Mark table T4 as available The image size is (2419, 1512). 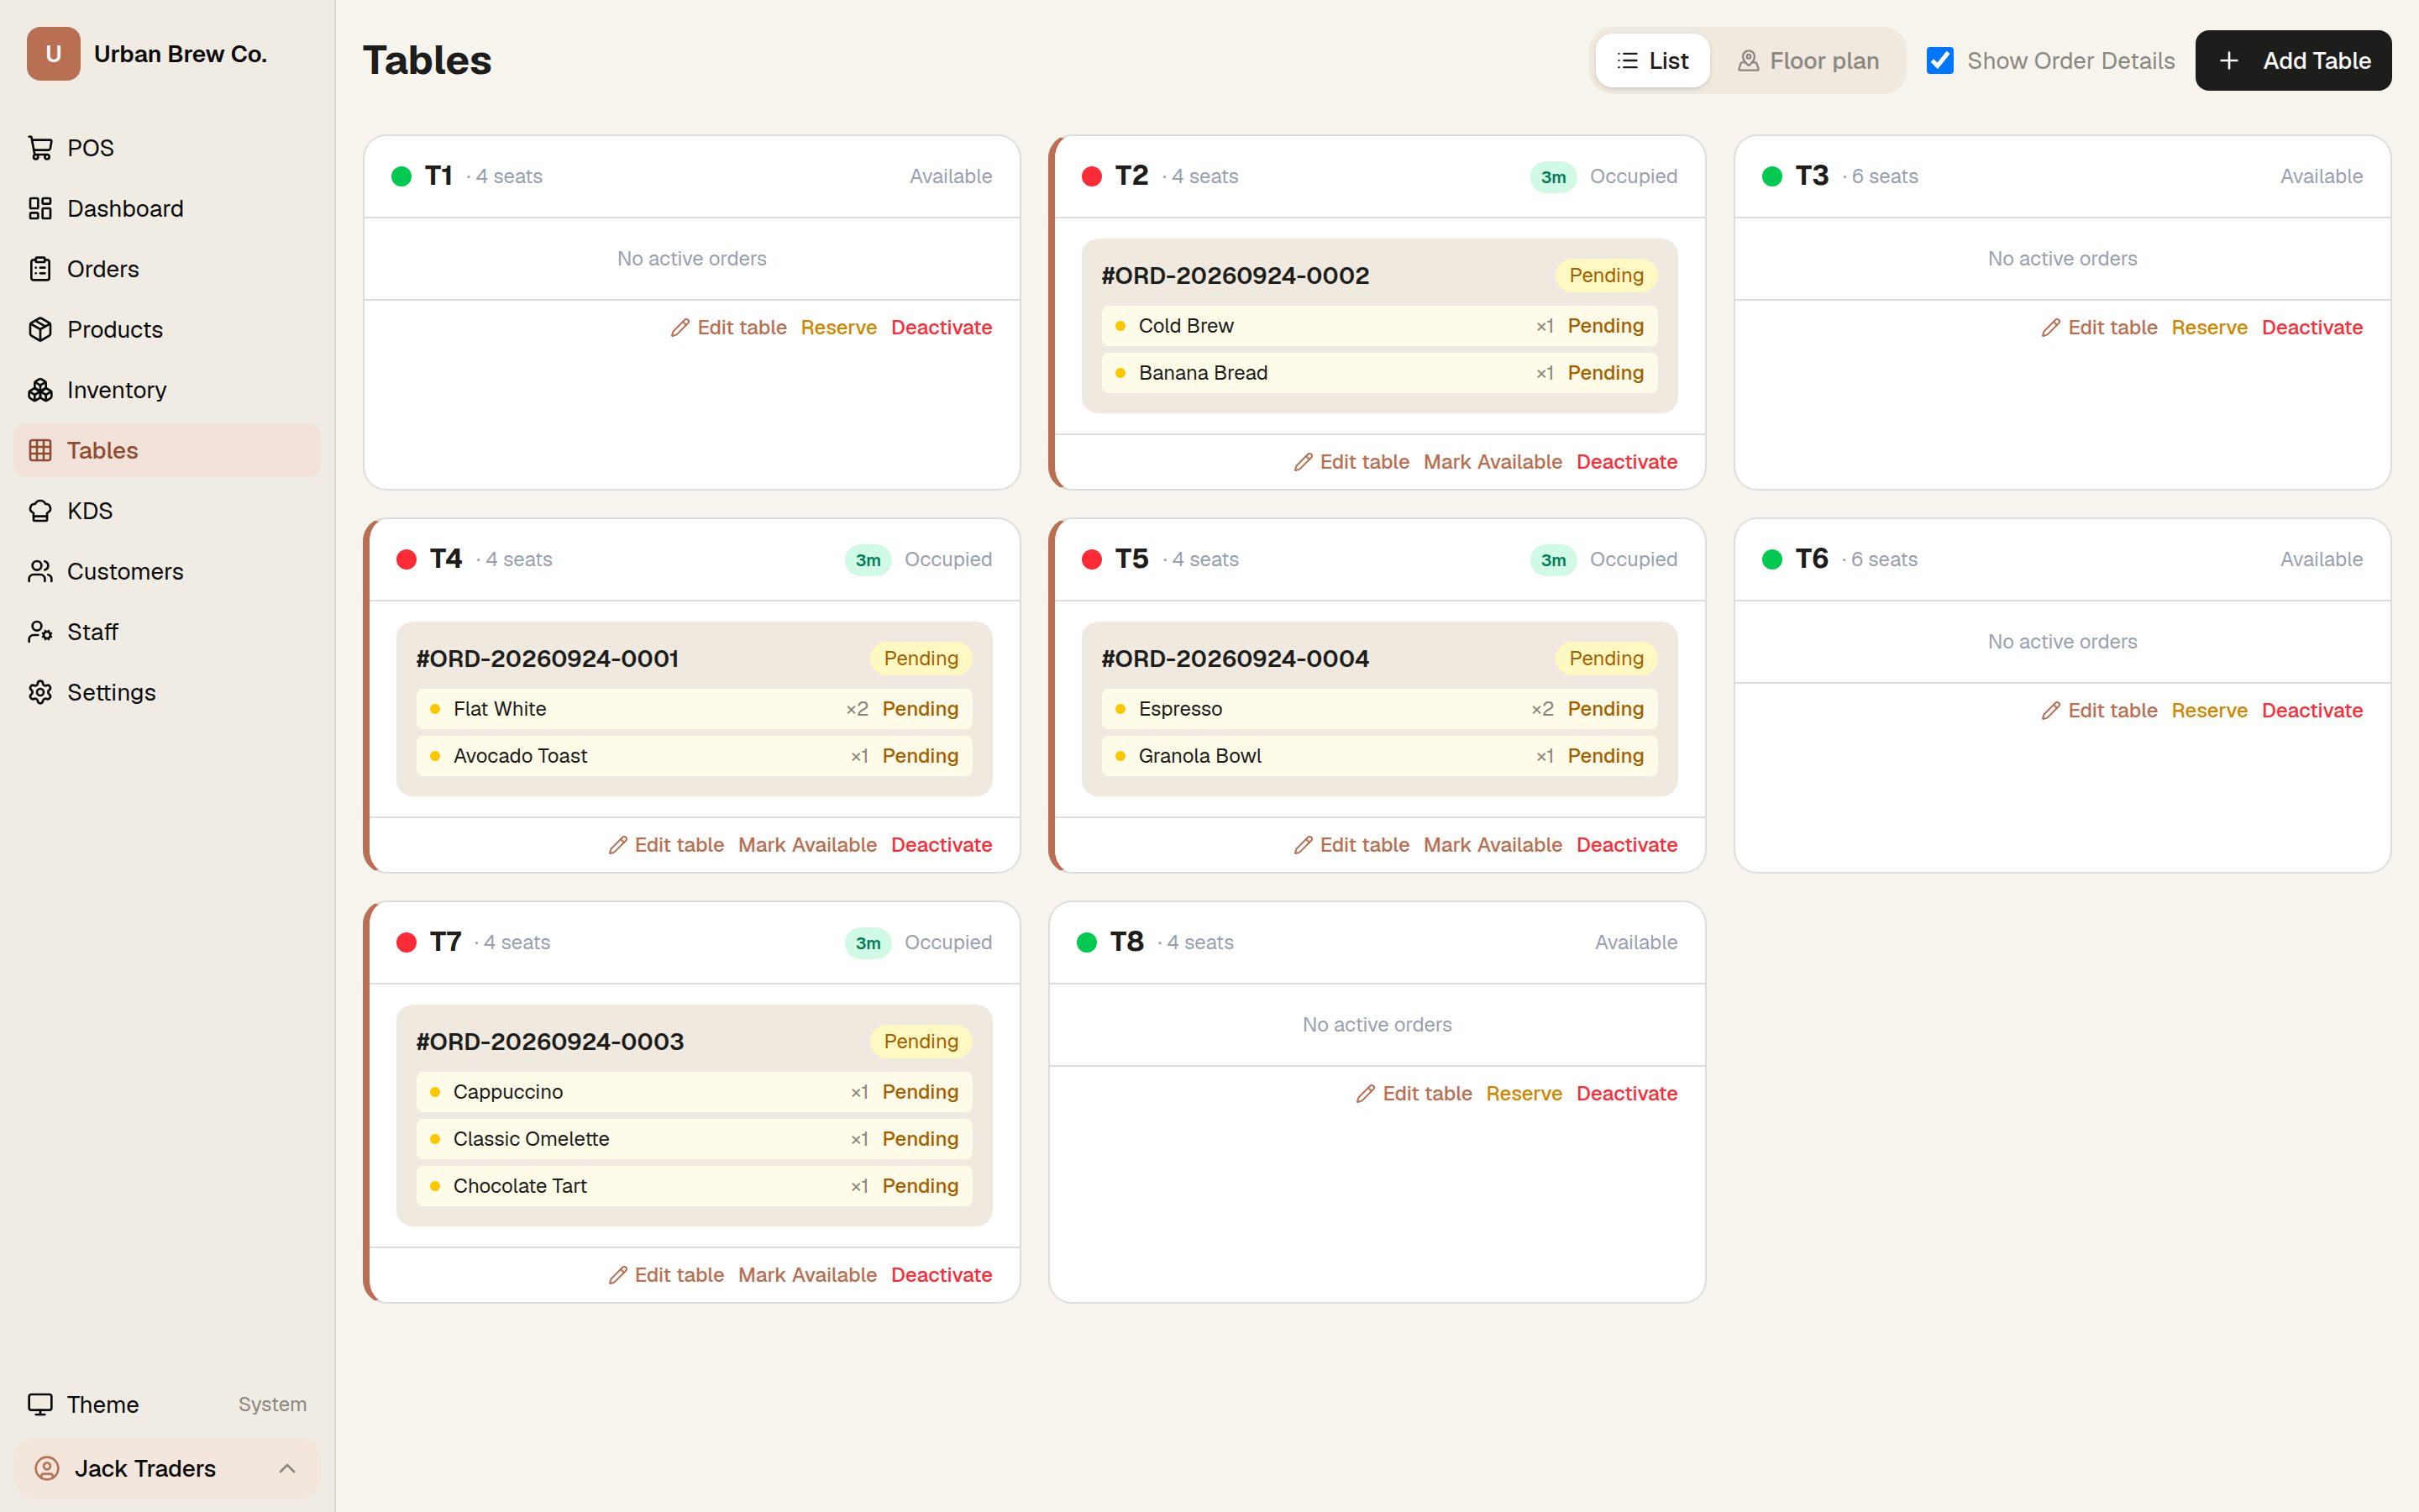click(x=806, y=845)
